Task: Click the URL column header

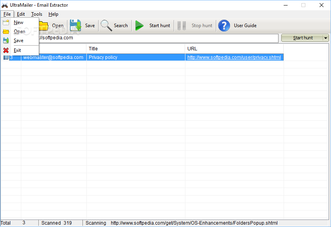Action: (234, 49)
